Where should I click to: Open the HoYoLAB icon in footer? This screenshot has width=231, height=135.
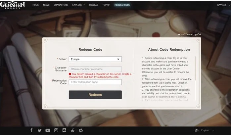point(81,130)
